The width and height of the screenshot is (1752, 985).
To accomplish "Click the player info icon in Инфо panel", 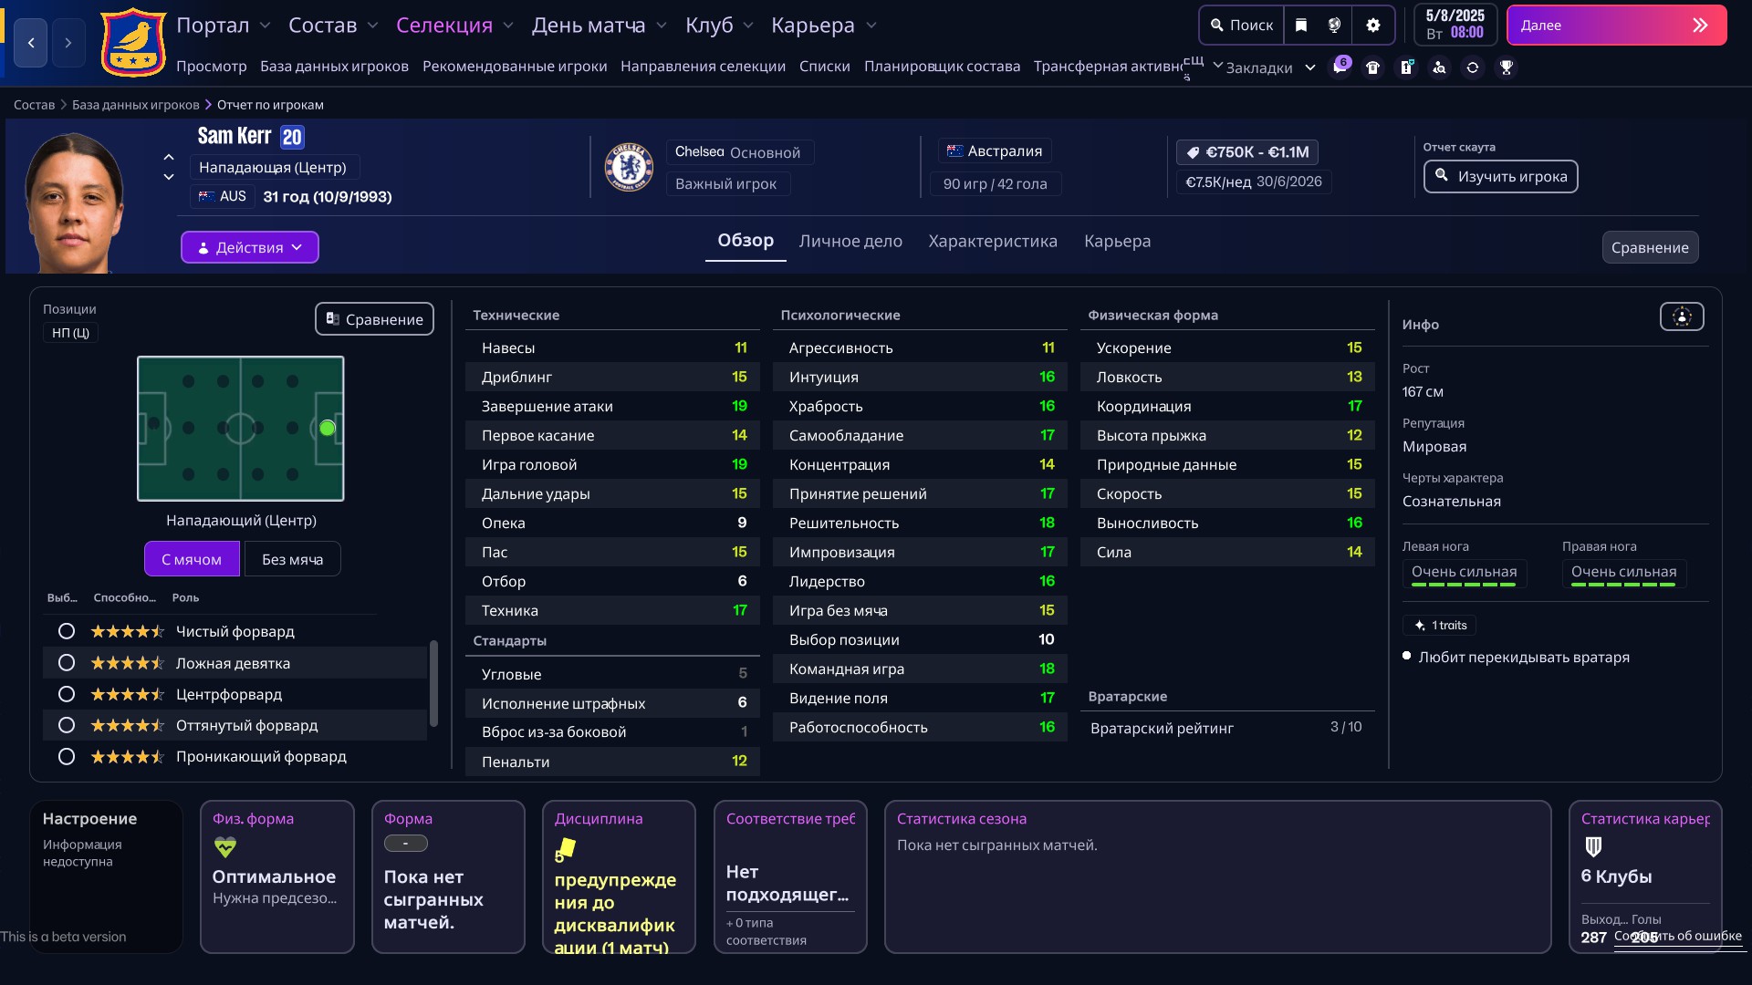I will click(1681, 316).
